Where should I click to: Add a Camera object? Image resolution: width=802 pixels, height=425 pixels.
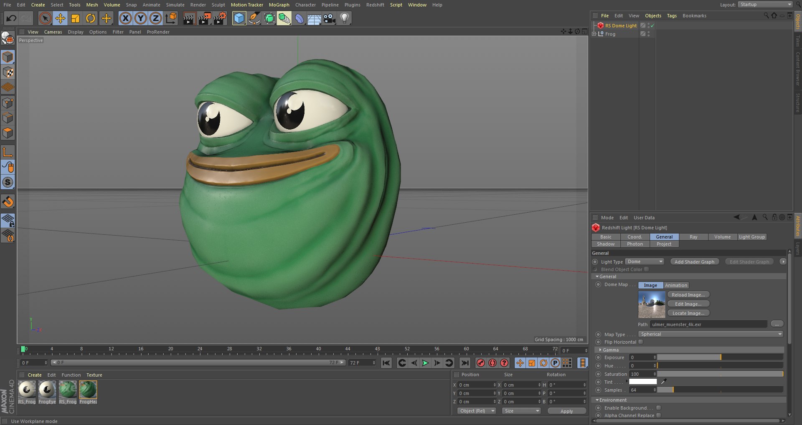point(330,18)
